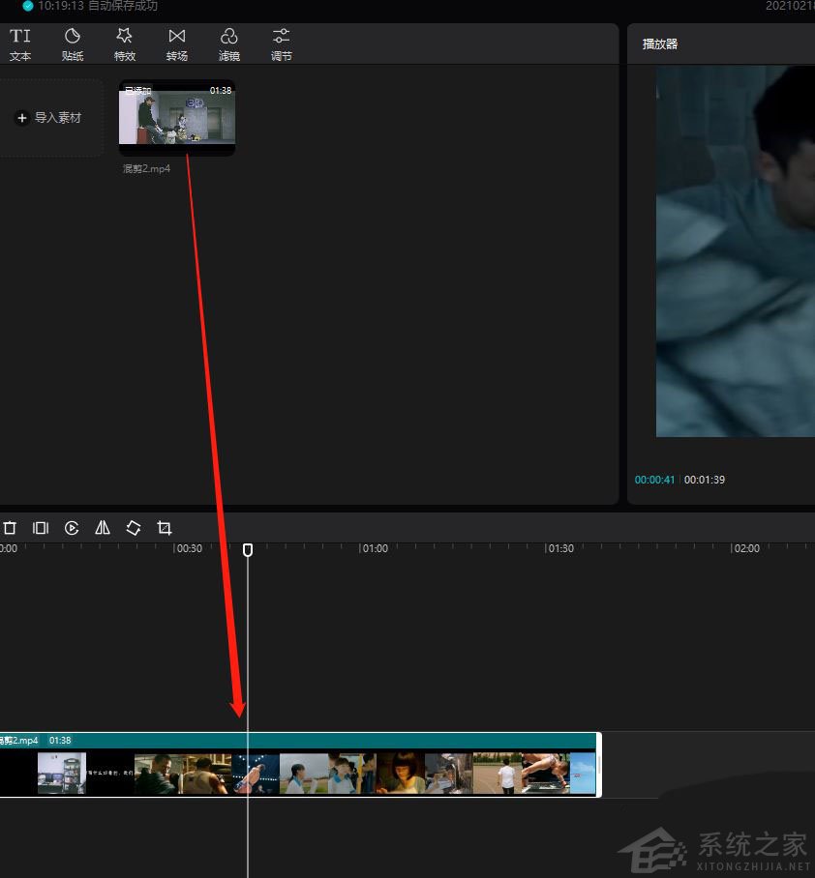Image resolution: width=815 pixels, height=878 pixels.
Task: Delete the clip using the trash icon
Action: pyautogui.click(x=10, y=528)
